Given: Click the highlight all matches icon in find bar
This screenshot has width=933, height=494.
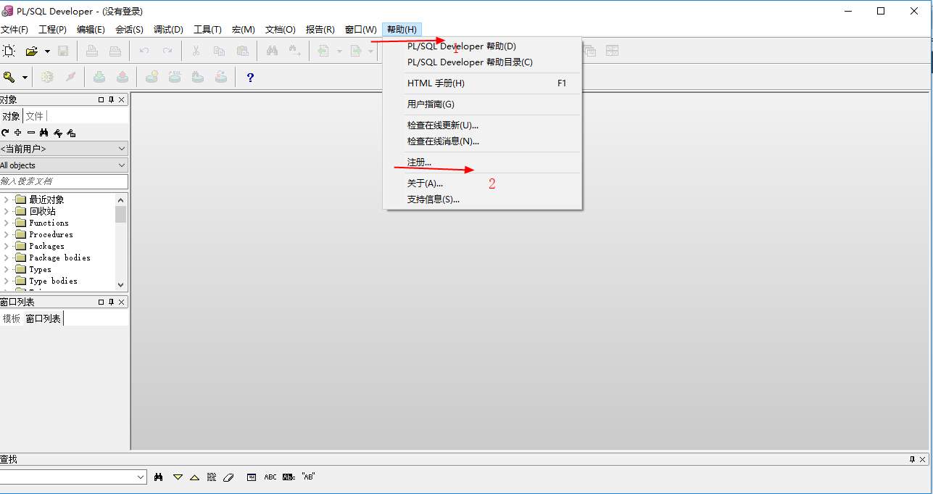Looking at the screenshot, I should point(212,477).
